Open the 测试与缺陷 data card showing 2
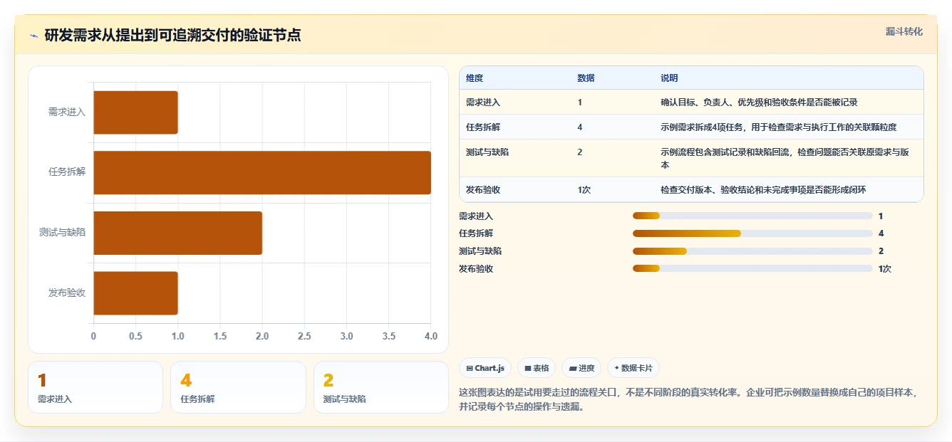This screenshot has height=442, width=952. pyautogui.click(x=381, y=387)
